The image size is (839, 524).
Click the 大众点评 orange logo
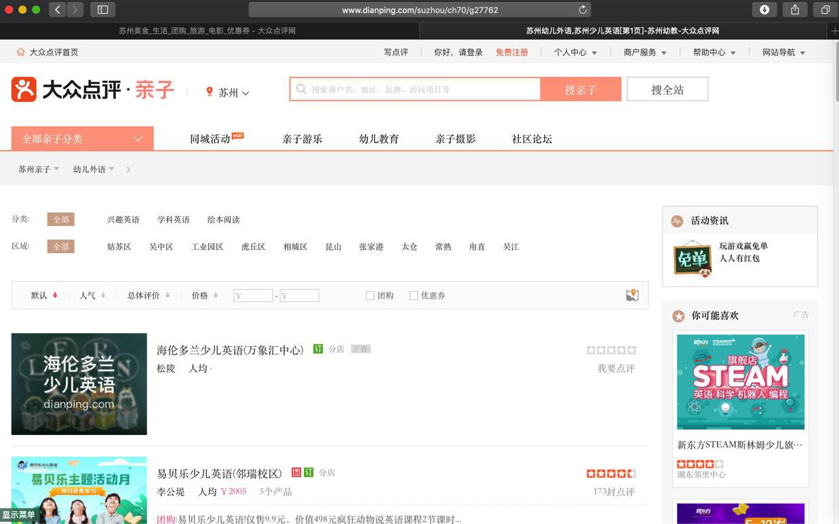tap(24, 90)
